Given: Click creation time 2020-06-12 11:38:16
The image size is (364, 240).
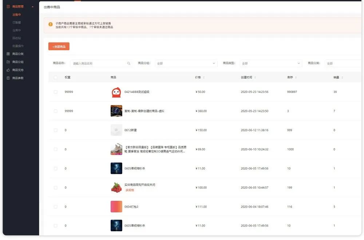Looking at the screenshot, I should point(254,130).
